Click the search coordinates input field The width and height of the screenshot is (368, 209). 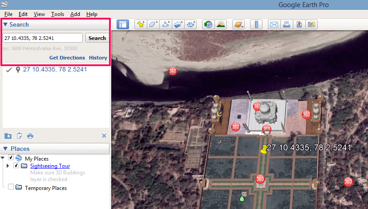(42, 38)
